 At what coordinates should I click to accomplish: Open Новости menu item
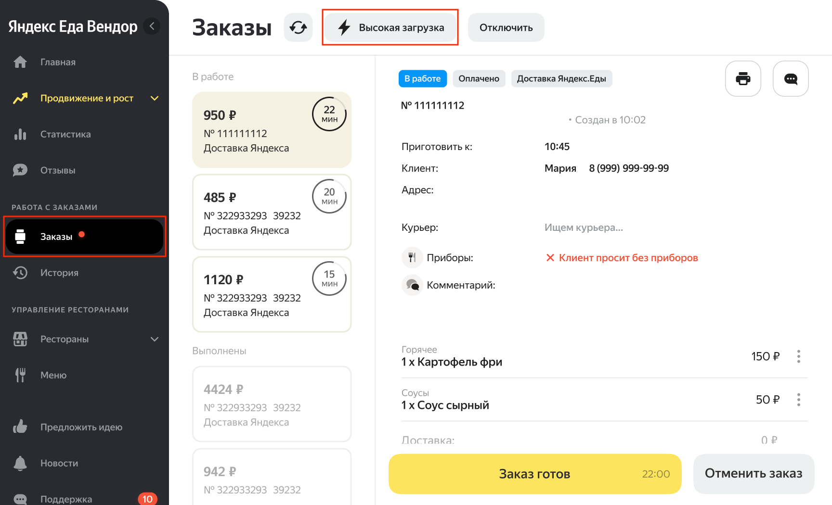coord(59,463)
